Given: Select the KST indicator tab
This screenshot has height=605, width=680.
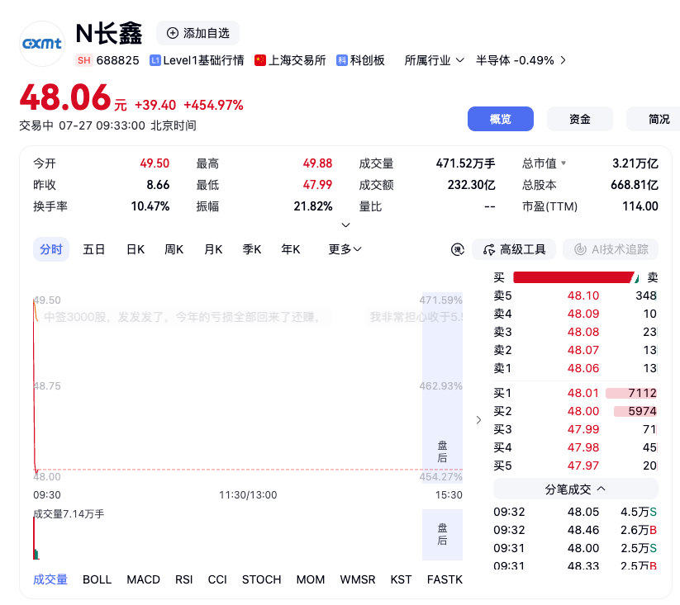Looking at the screenshot, I should pyautogui.click(x=401, y=579).
